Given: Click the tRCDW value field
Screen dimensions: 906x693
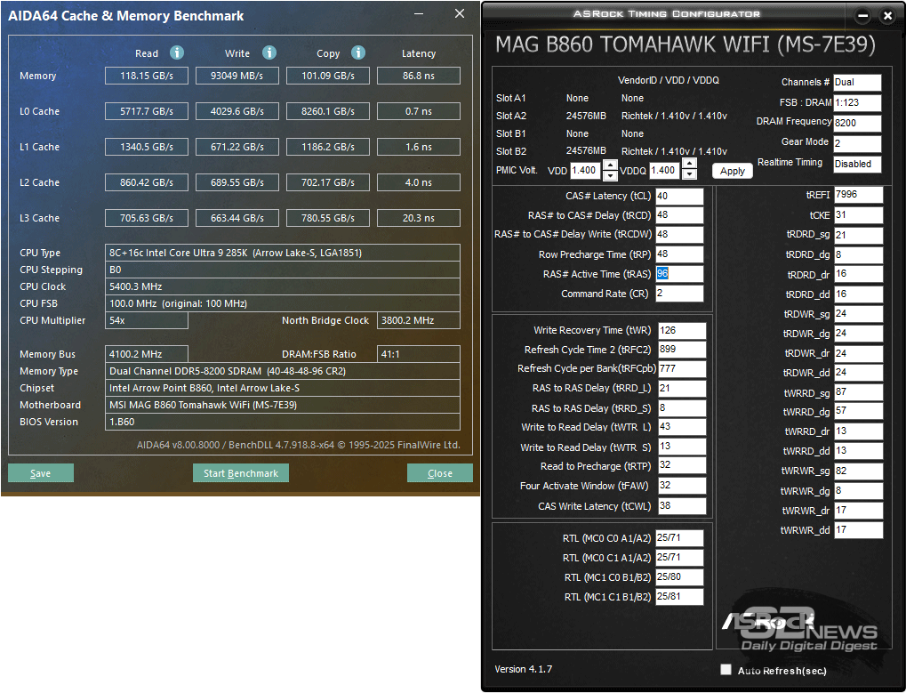Looking at the screenshot, I should coord(679,235).
